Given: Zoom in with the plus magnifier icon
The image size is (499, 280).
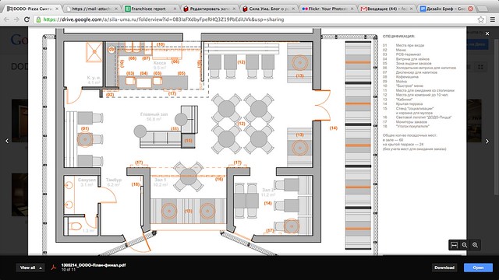Looking at the screenshot, I should [475, 245].
